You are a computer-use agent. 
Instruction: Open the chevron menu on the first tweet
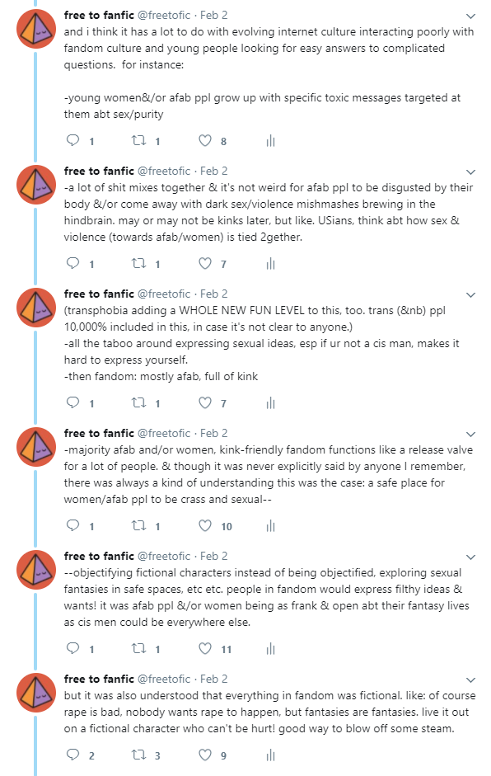[470, 16]
